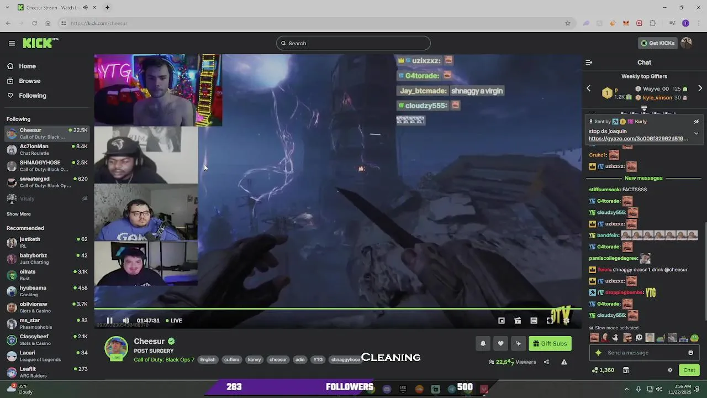Screen dimensions: 707x398
Task: Open new browser tab plus button
Action: point(107,7)
